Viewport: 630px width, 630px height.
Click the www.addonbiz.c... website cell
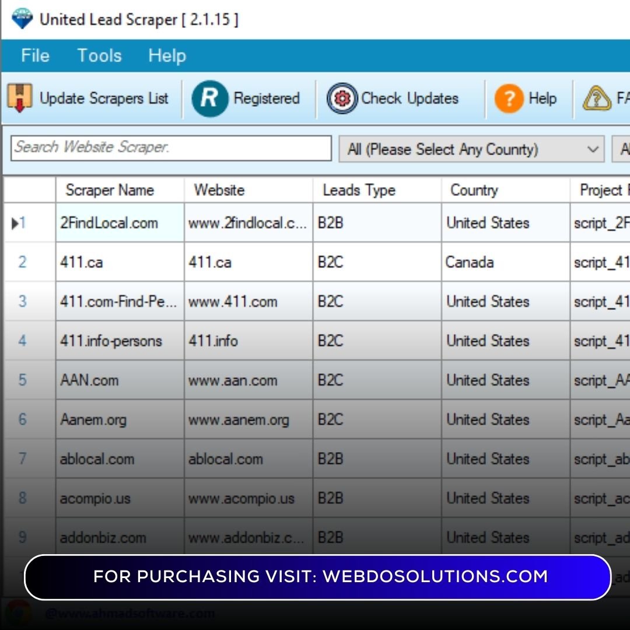[x=249, y=537]
